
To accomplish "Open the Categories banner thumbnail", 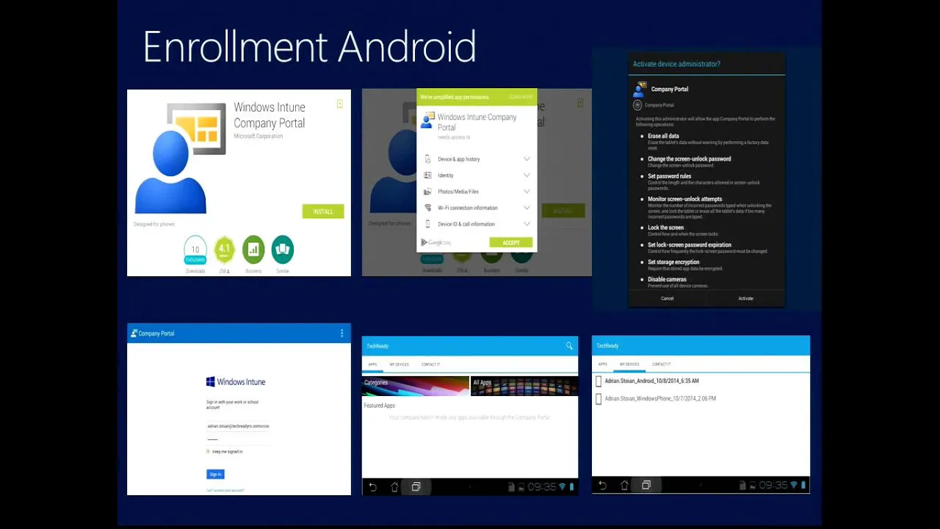I will pos(416,386).
